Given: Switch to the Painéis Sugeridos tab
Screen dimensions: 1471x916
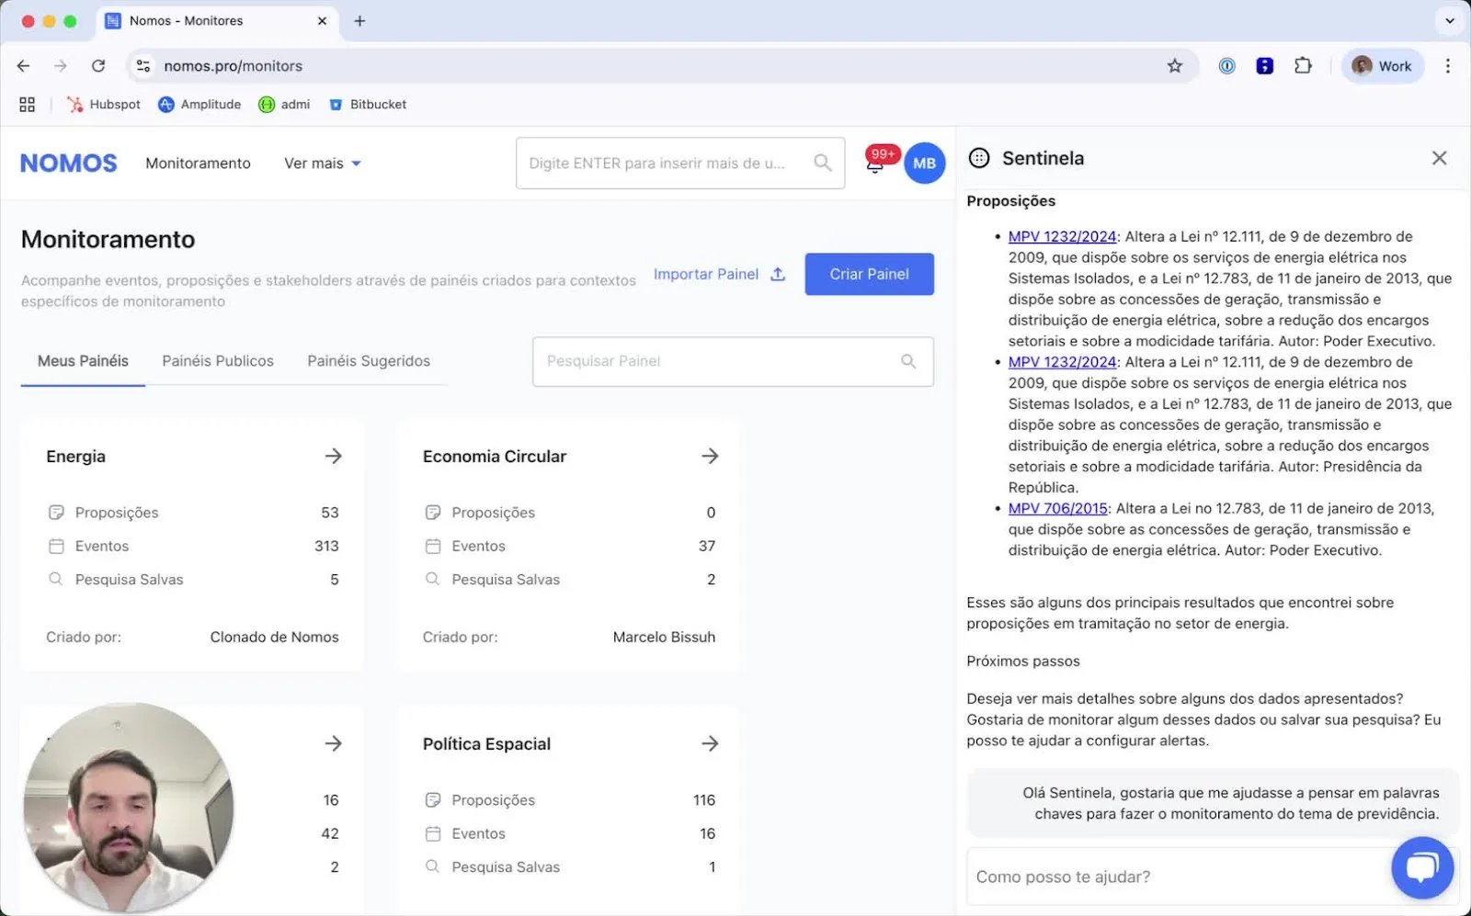Looking at the screenshot, I should pos(369,361).
